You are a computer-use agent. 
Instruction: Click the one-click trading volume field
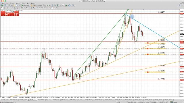[x=9, y=12]
